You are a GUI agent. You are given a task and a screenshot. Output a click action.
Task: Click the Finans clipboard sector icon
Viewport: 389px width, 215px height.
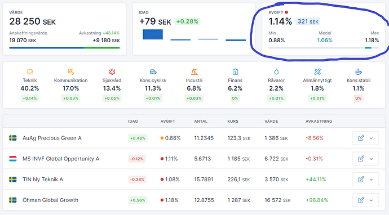(235, 72)
